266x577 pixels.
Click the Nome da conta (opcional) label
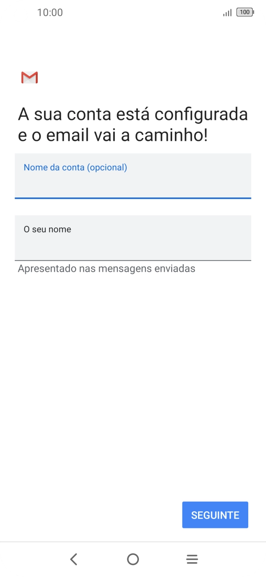[76, 167]
